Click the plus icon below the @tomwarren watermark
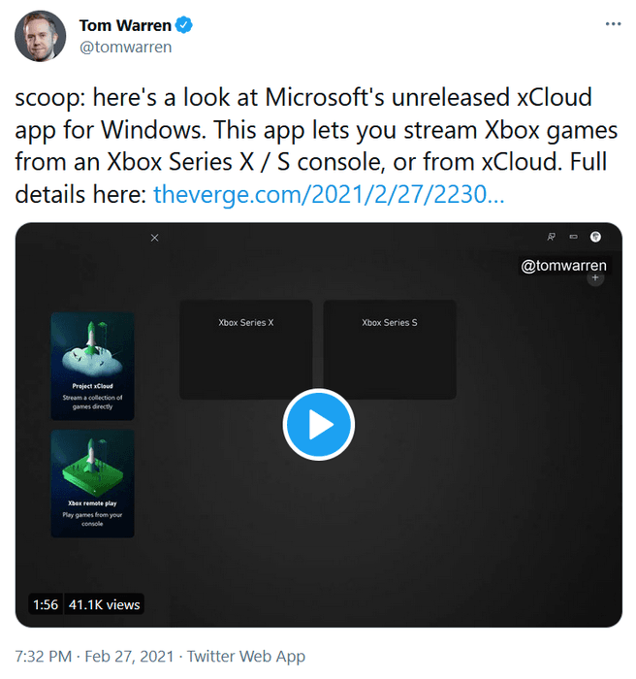 [595, 278]
